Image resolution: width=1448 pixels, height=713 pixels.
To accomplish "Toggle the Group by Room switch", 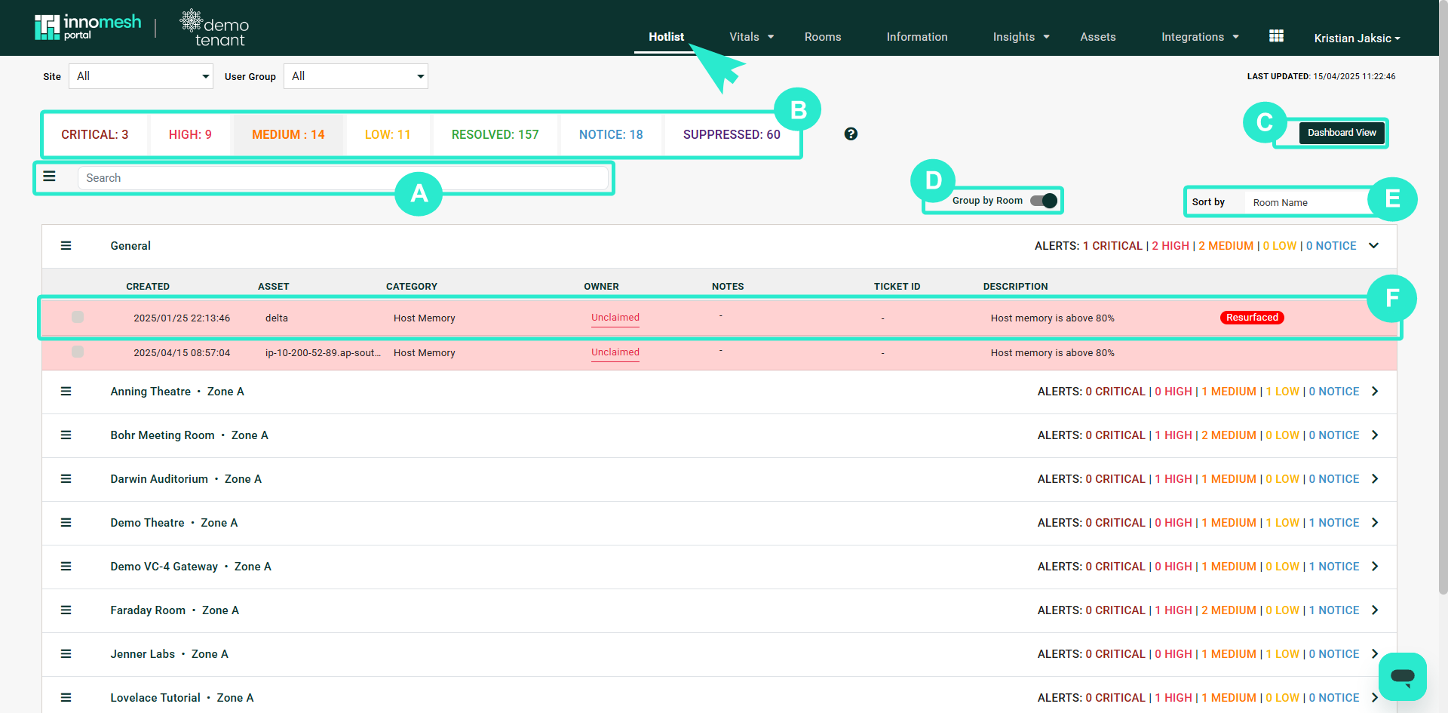I will [1045, 201].
